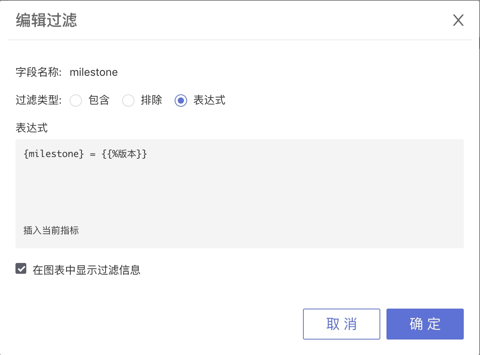The width and height of the screenshot is (480, 355).
Task: Click the 表达式 heading above the editor
Action: pos(32,128)
